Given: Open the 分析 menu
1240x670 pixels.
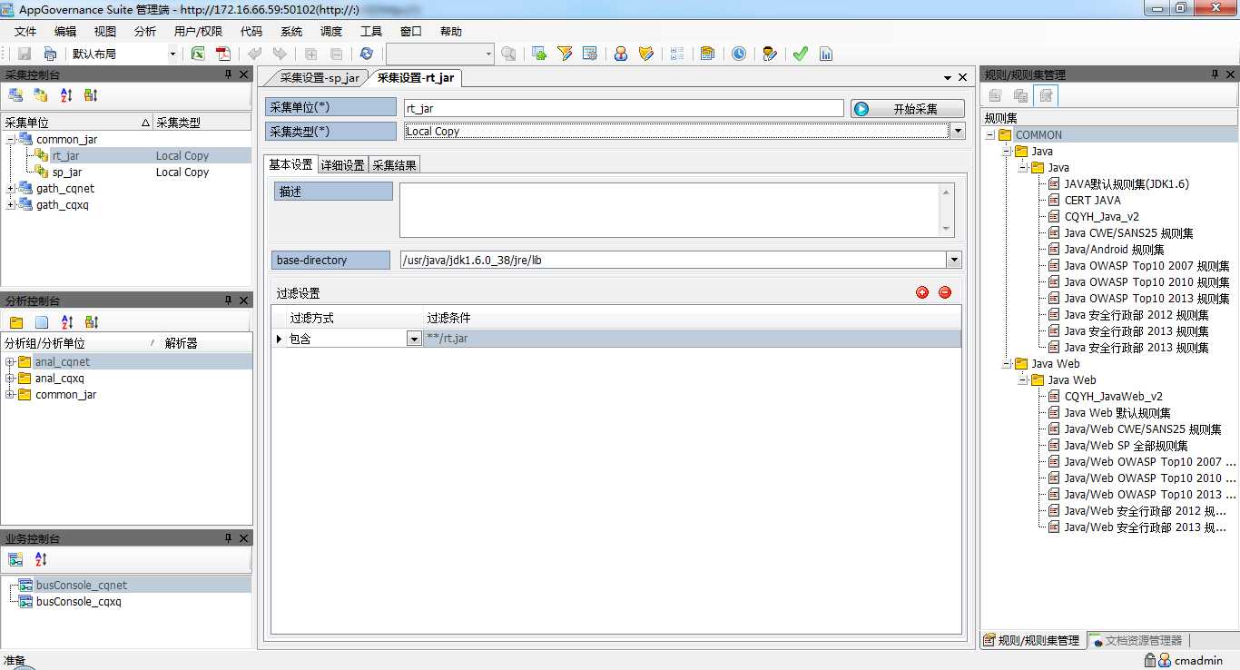Looking at the screenshot, I should click(x=145, y=31).
